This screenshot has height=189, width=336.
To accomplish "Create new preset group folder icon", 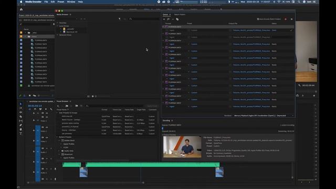I will pyautogui.click(x=67, y=106).
